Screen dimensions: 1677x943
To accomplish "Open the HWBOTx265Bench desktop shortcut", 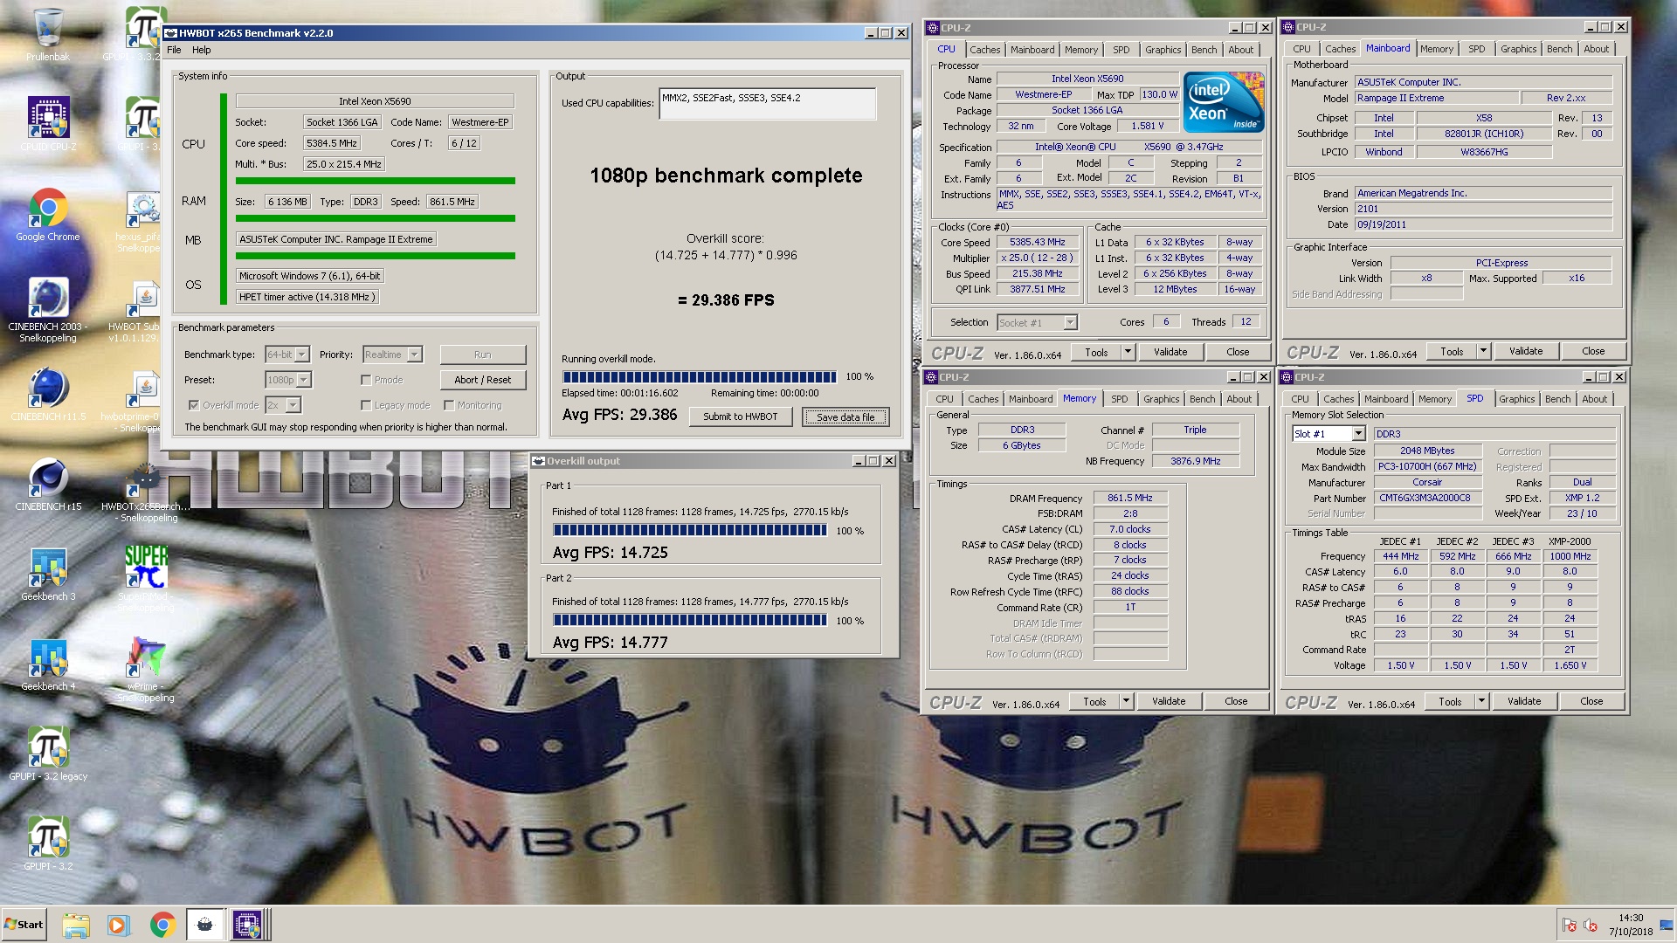I will [x=145, y=491].
